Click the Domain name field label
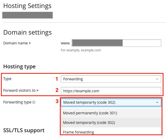The image size is (166, 138). click(15, 43)
